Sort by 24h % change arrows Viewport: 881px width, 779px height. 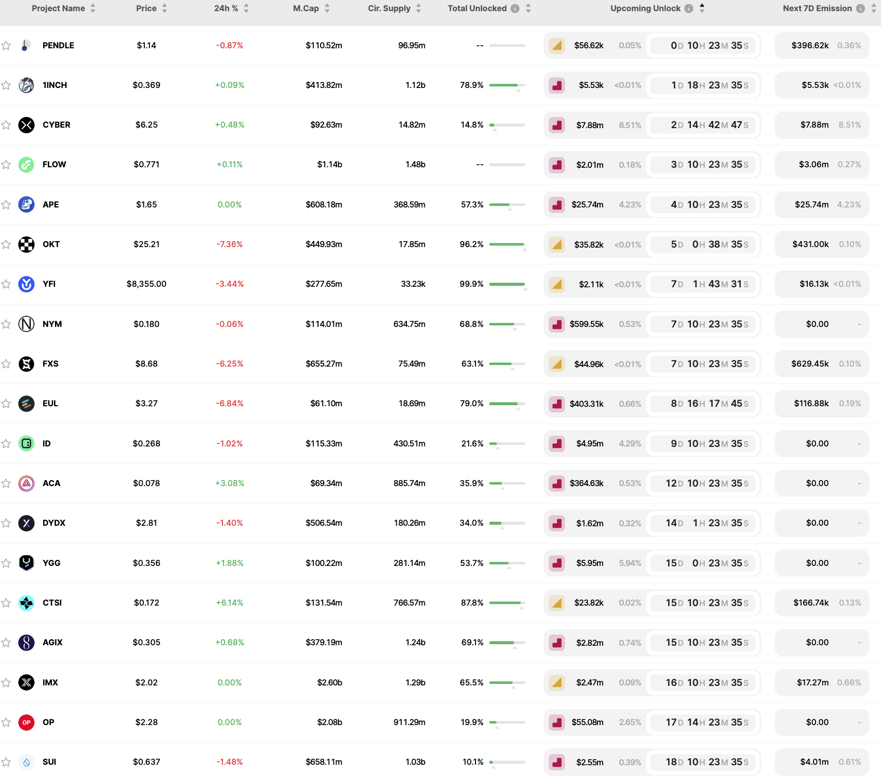click(246, 9)
